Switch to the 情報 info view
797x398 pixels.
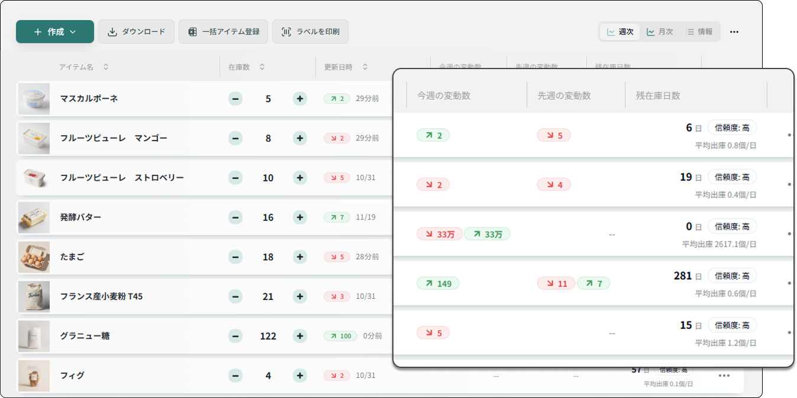(x=699, y=32)
